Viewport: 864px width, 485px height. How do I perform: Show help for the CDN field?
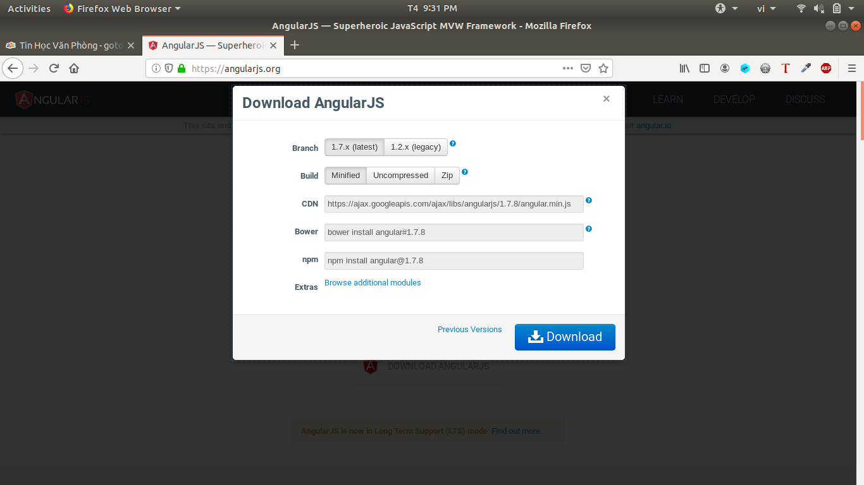click(x=589, y=200)
